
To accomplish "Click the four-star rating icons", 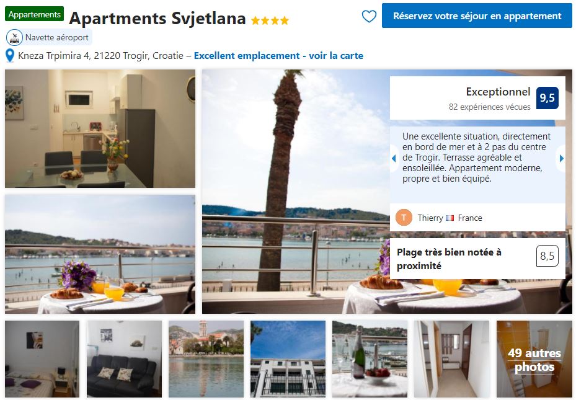I will pyautogui.click(x=270, y=20).
